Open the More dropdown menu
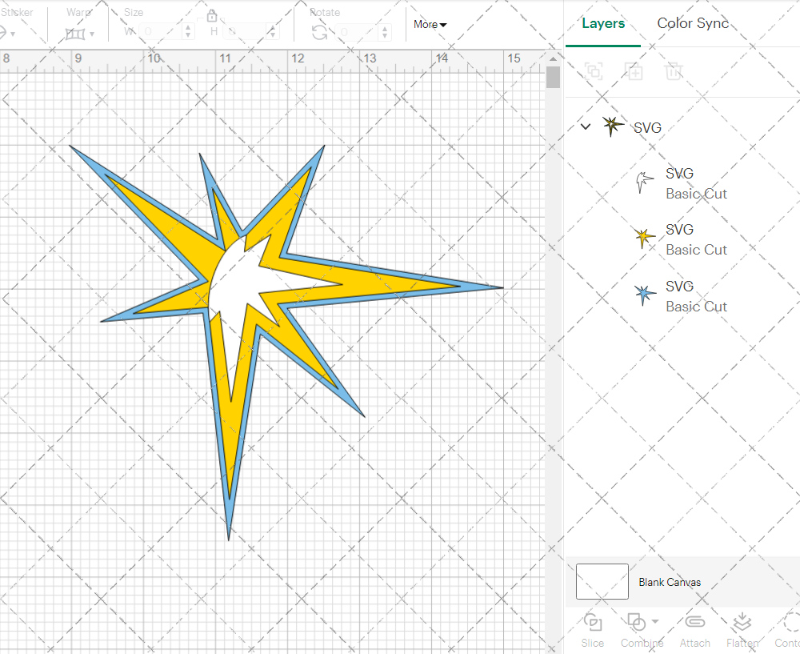800x654 pixels. (430, 25)
